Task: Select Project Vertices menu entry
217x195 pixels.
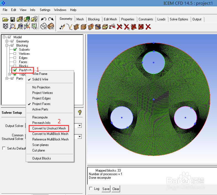Action: pyautogui.click(x=43, y=93)
